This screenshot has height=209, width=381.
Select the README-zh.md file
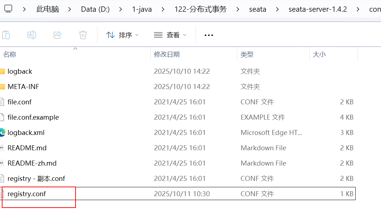pyautogui.click(x=32, y=163)
